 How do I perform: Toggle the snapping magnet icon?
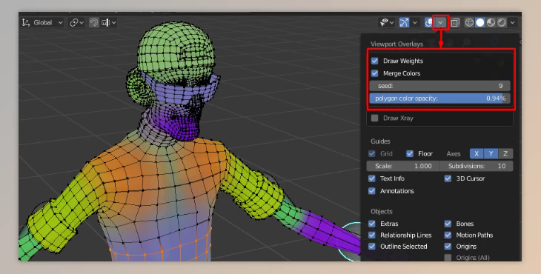click(94, 23)
